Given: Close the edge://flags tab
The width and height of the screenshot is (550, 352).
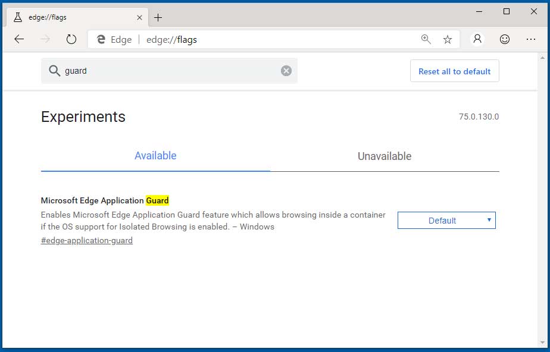Looking at the screenshot, I should [139, 17].
